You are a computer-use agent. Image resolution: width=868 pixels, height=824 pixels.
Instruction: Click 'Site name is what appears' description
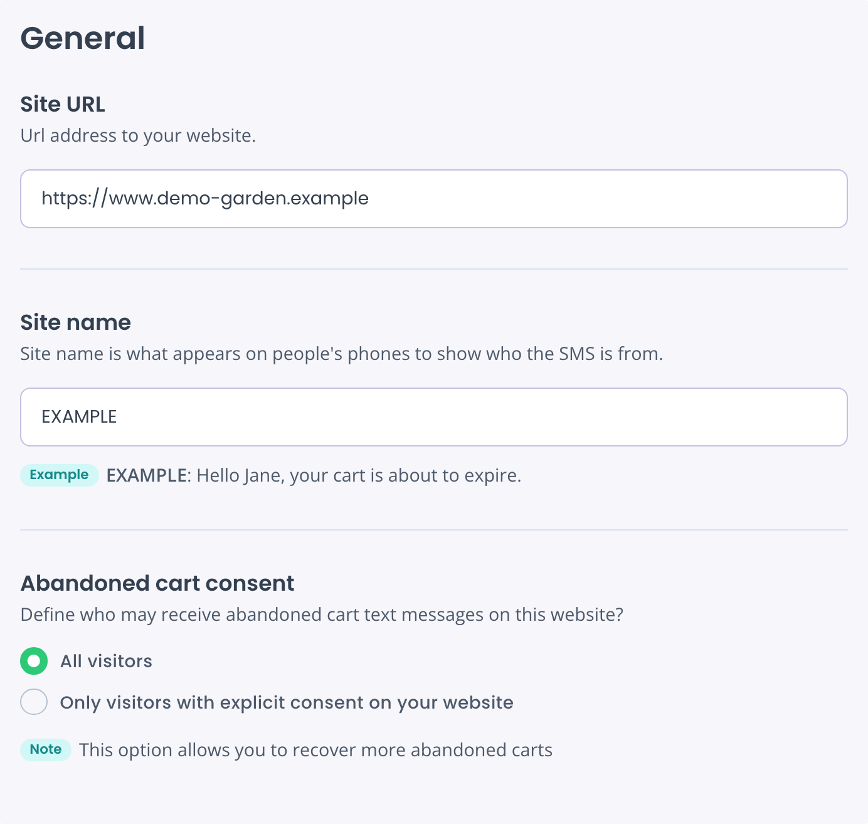[x=341, y=354]
